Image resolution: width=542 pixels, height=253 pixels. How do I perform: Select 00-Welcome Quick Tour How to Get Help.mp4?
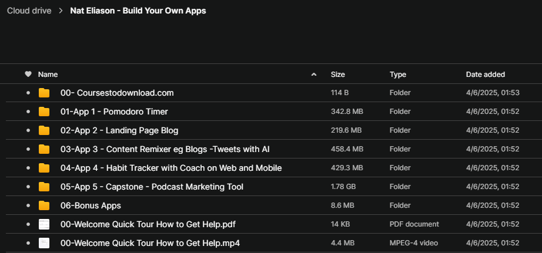point(150,244)
